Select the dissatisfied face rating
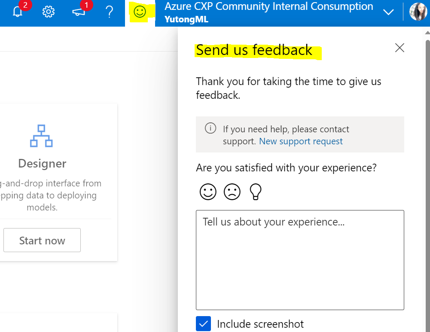The height and width of the screenshot is (332, 430). [232, 192]
